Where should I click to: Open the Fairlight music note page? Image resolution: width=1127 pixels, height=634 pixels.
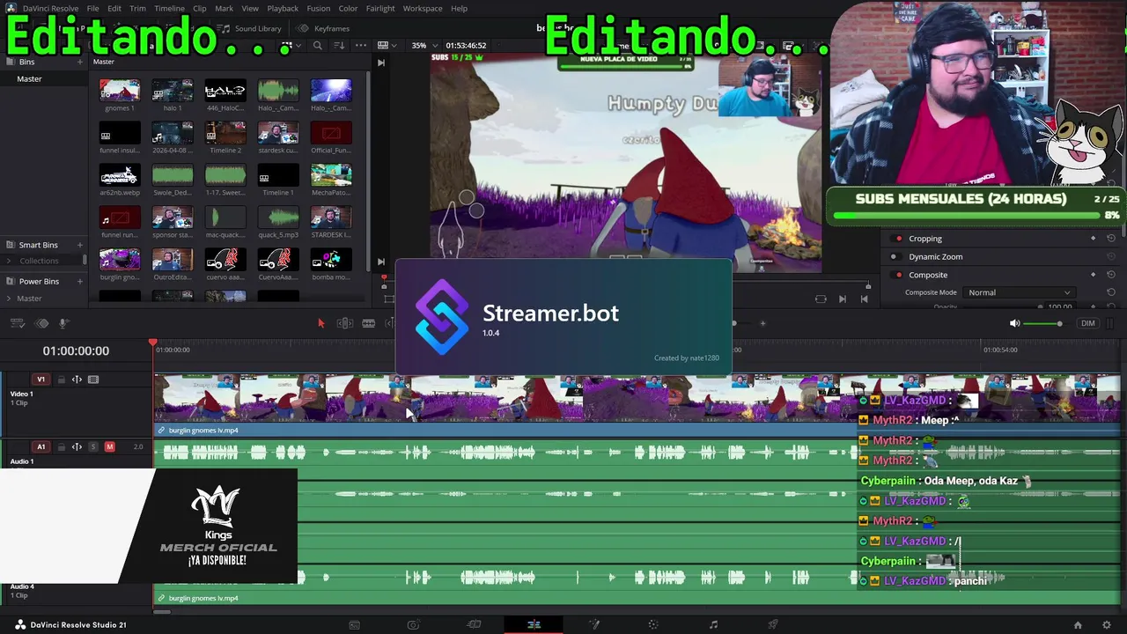click(713, 624)
